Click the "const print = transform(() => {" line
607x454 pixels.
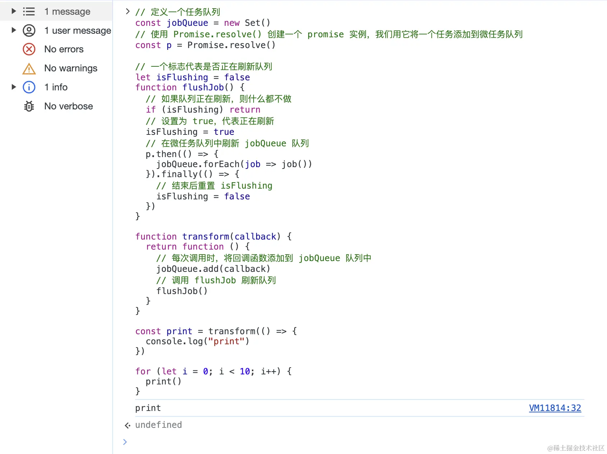(216, 331)
